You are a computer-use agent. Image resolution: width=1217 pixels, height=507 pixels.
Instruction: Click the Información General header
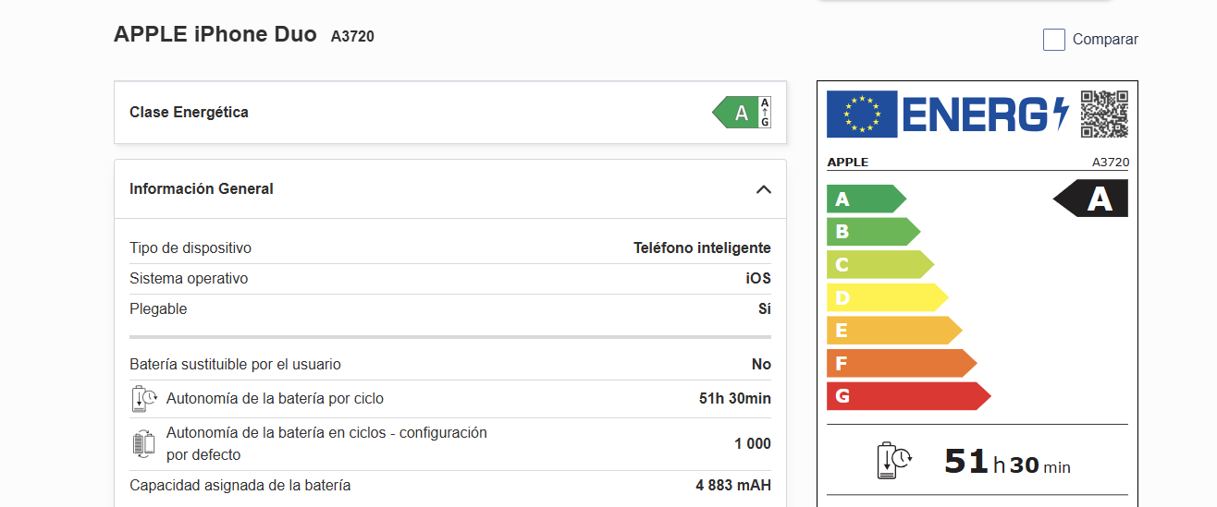450,189
